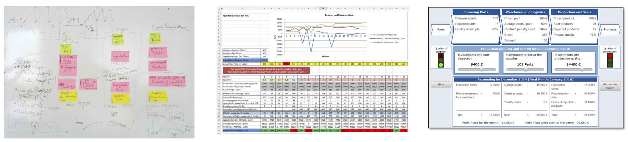Viewport: 628px width, 142px height.
Task: Click the Quality of supplier traffic light
Action: pyautogui.click(x=441, y=61)
